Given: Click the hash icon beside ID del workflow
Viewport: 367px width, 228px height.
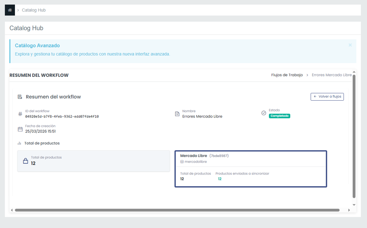Looking at the screenshot, I should pos(20,114).
